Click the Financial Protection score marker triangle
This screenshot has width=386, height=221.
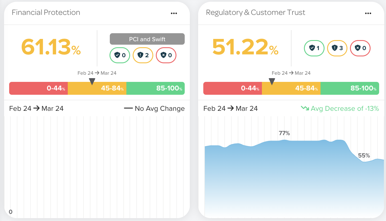pos(92,82)
